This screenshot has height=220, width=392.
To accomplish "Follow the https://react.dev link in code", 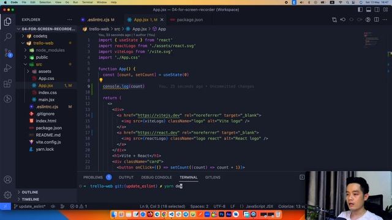I will tap(157, 133).
